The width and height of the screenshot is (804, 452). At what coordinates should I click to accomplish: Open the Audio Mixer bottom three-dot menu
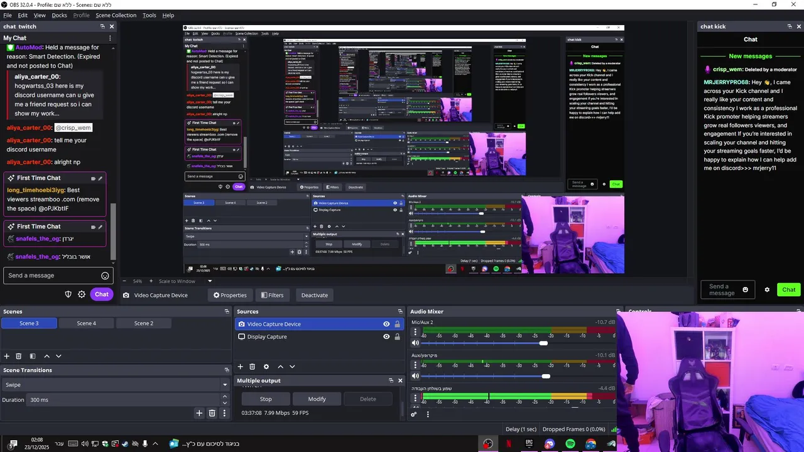[428, 414]
